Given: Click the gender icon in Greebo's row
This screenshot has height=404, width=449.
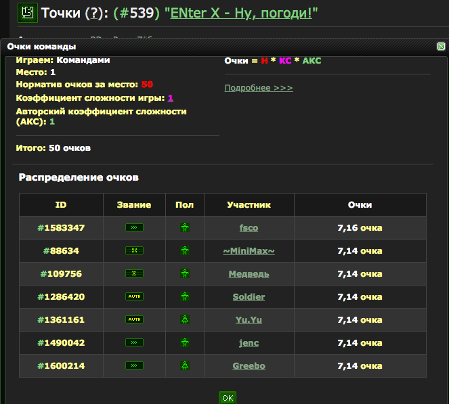Looking at the screenshot, I should 184,365.
